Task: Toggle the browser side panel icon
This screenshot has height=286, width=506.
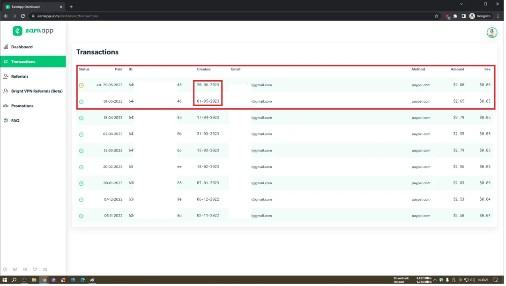Action: [465, 16]
